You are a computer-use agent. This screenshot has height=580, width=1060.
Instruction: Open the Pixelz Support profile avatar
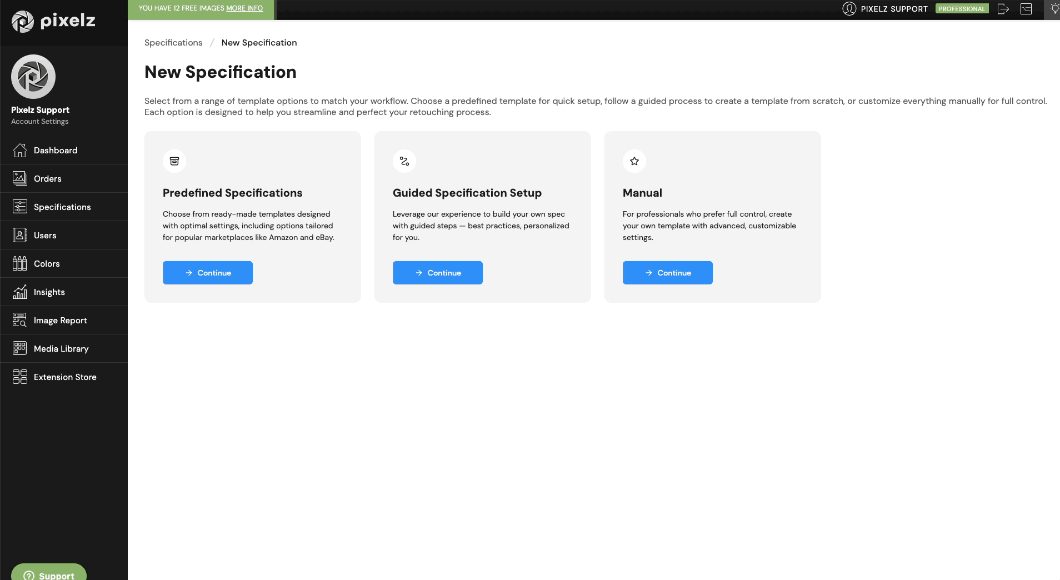point(33,77)
